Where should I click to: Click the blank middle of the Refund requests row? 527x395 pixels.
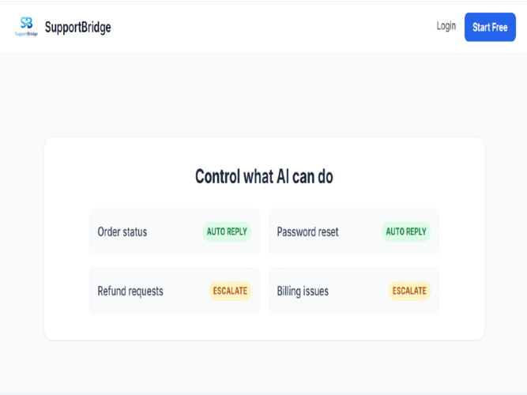coord(186,291)
